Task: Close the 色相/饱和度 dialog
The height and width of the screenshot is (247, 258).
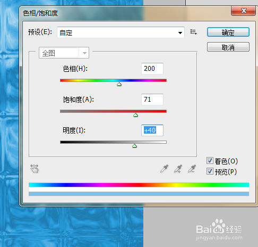Action: point(243,11)
